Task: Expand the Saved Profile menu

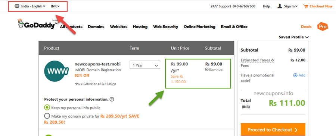Action: point(293,37)
